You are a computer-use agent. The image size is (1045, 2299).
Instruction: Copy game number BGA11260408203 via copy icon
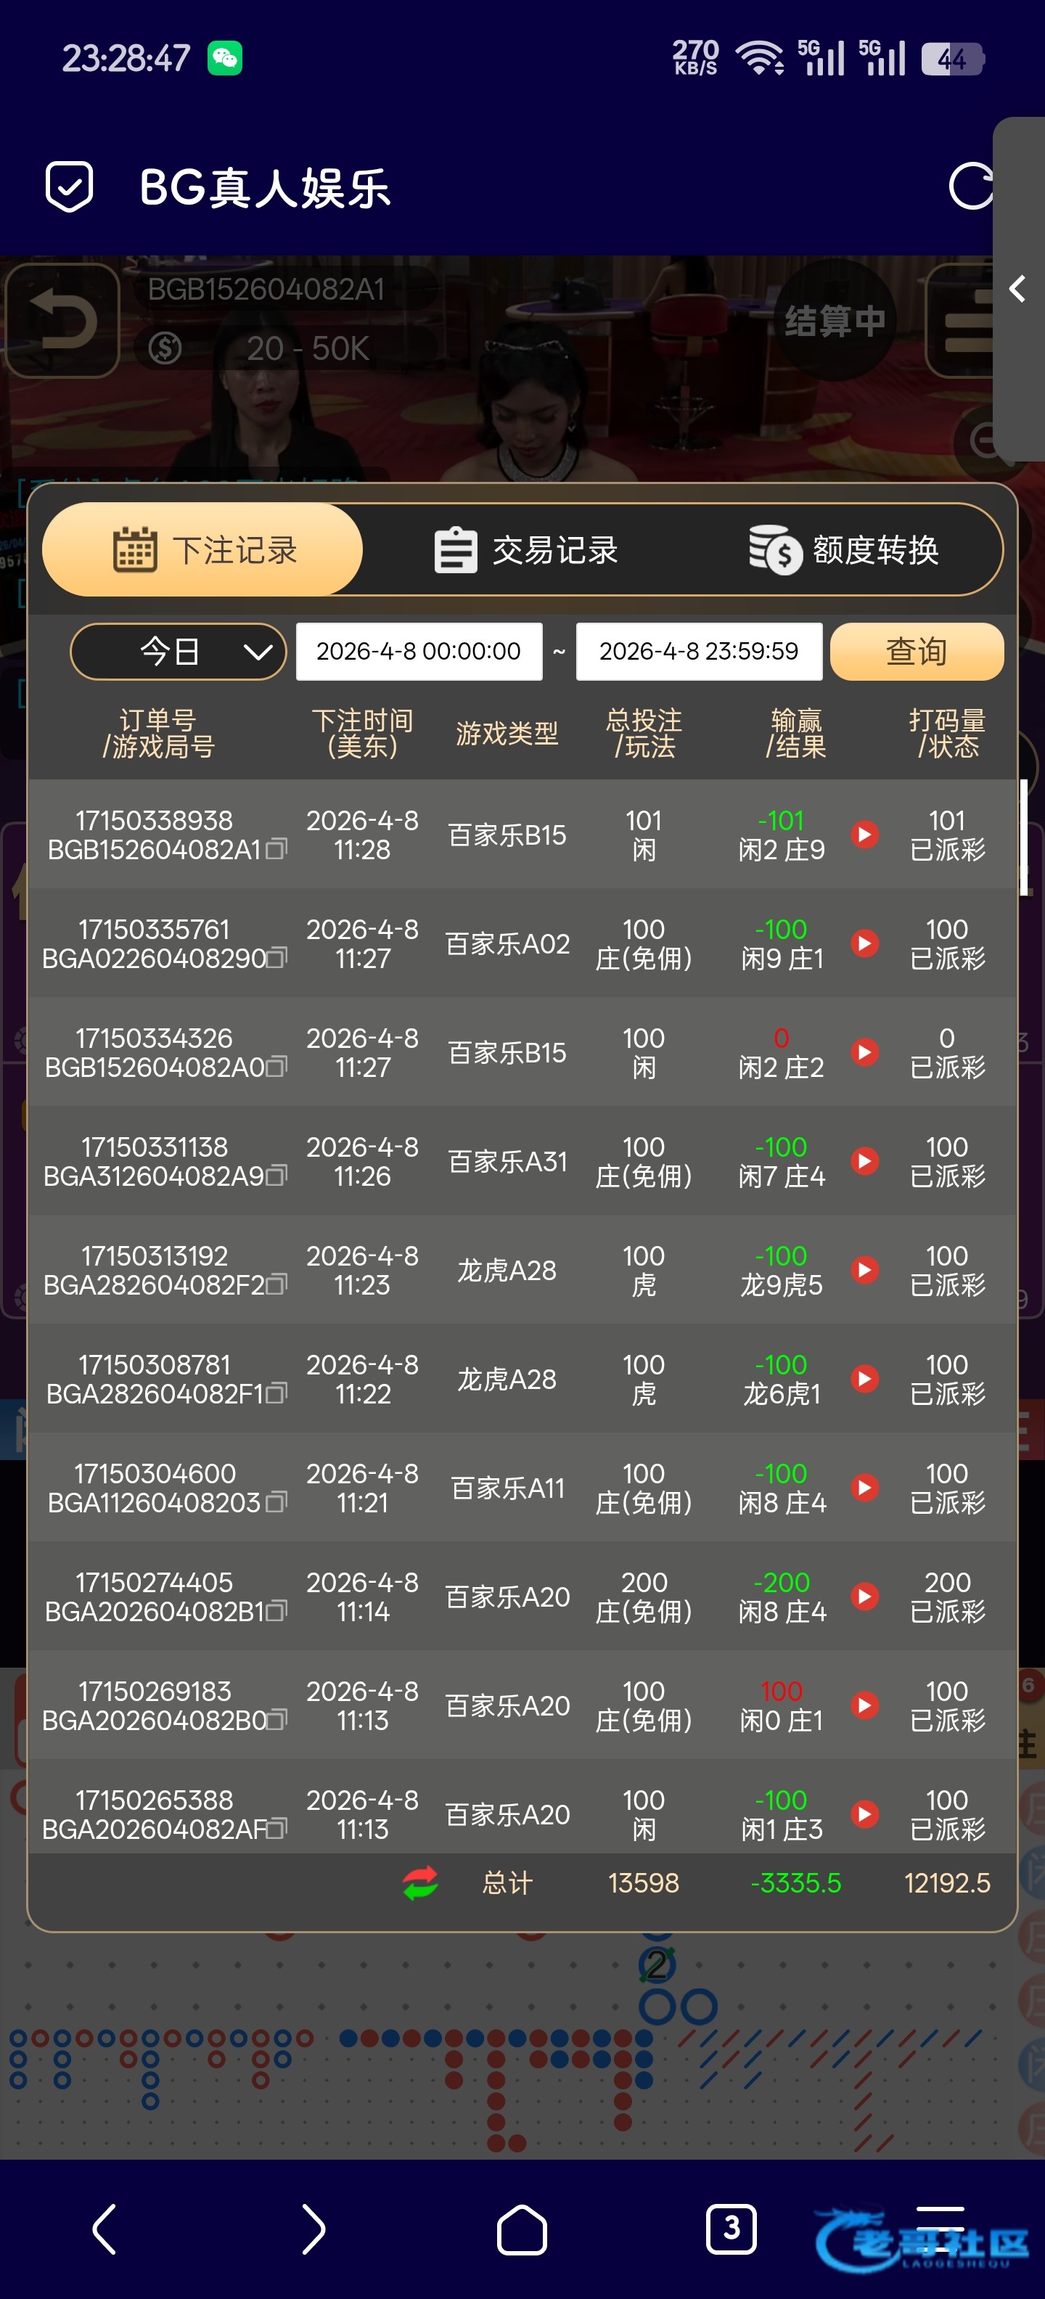click(276, 1503)
